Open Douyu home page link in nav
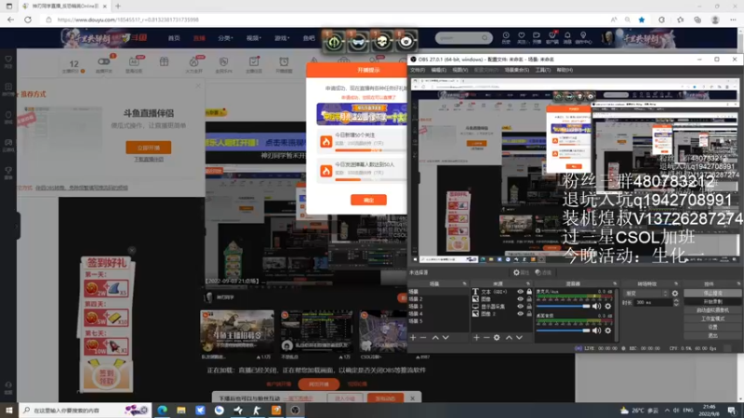The width and height of the screenshot is (744, 418). pyautogui.click(x=174, y=38)
